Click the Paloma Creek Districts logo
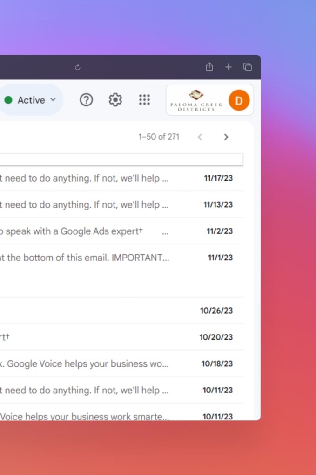316x475 pixels. [x=196, y=100]
